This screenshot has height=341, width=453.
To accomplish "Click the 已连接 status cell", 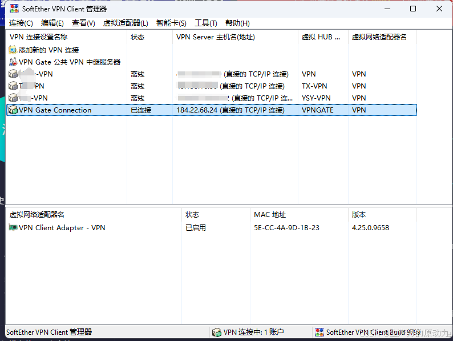I will 141,110.
